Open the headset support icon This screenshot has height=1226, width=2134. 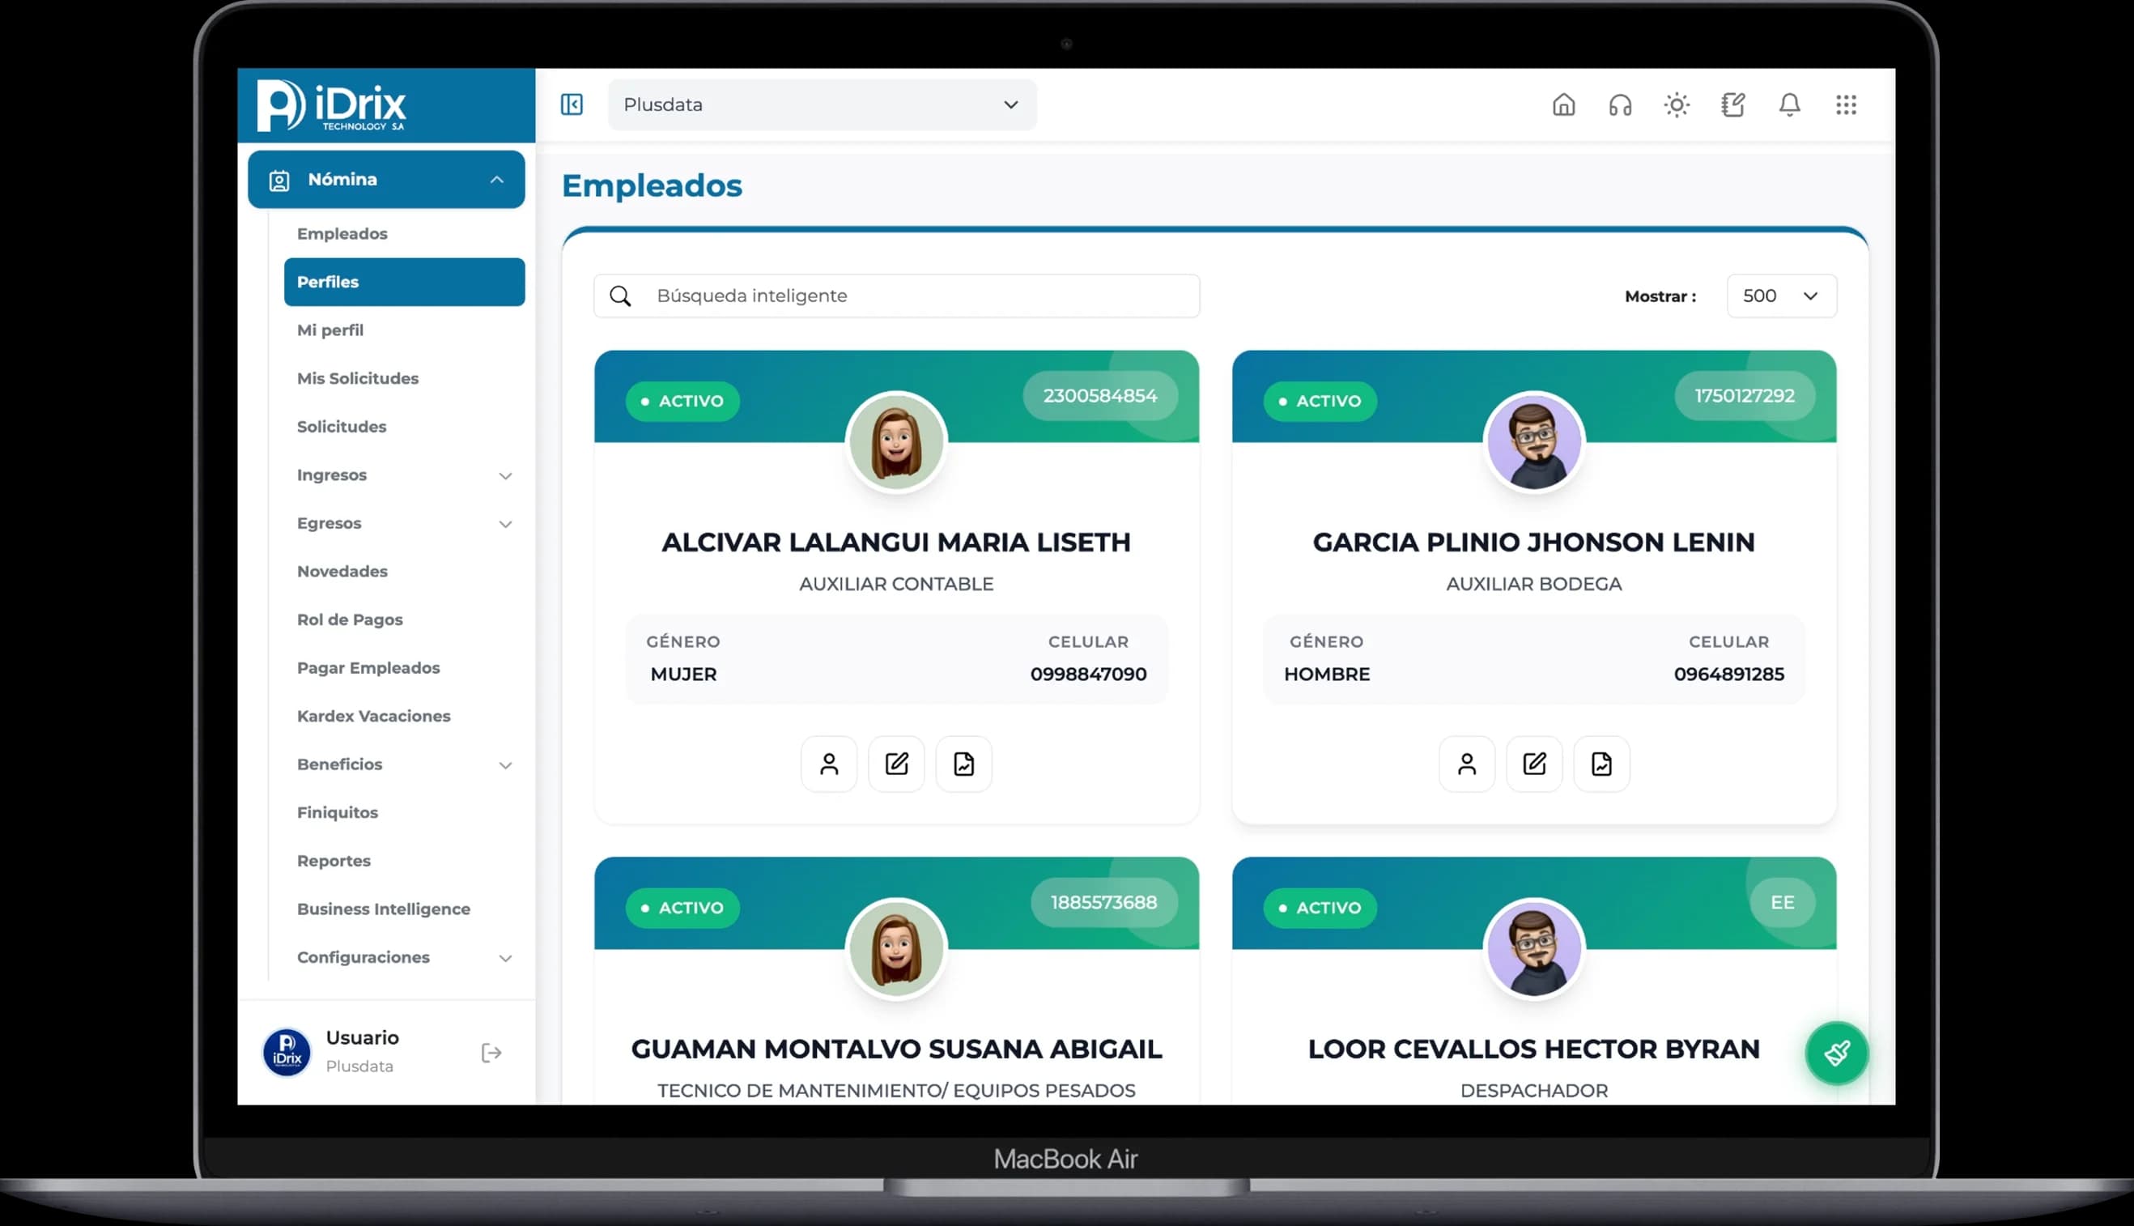point(1620,104)
